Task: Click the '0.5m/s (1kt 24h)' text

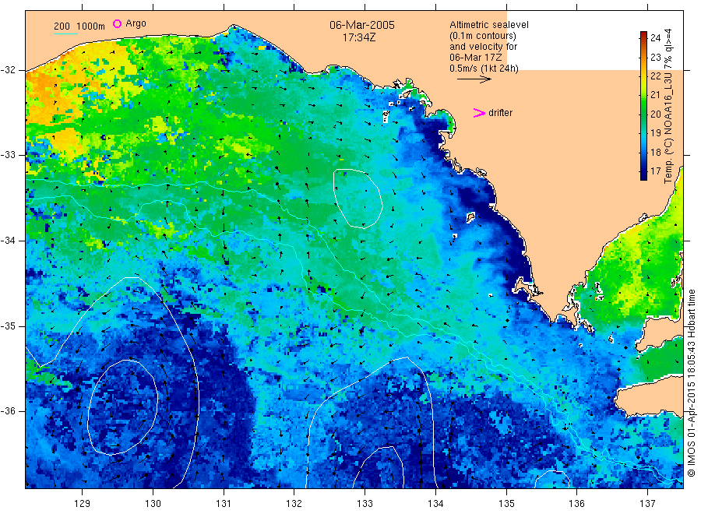Action: point(484,69)
